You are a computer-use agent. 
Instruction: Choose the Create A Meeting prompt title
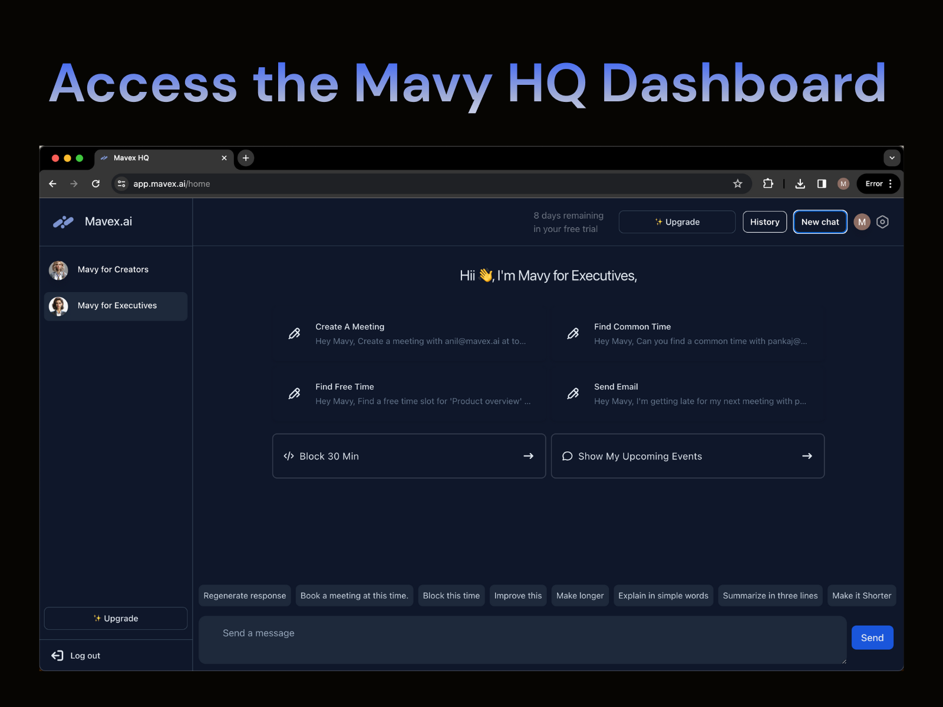tap(349, 327)
